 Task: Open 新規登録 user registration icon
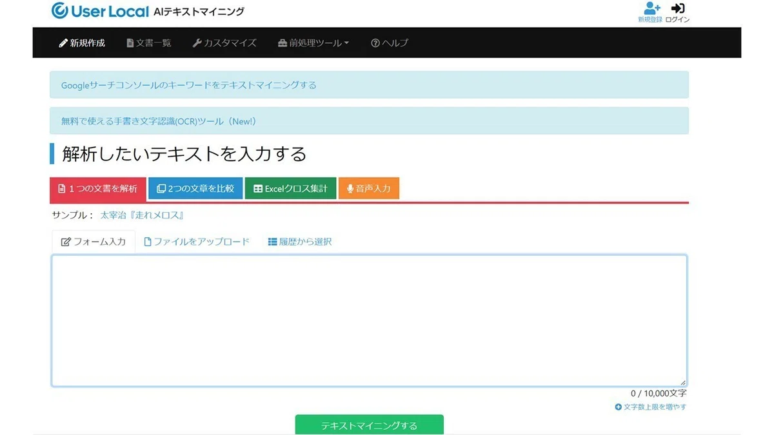[650, 12]
